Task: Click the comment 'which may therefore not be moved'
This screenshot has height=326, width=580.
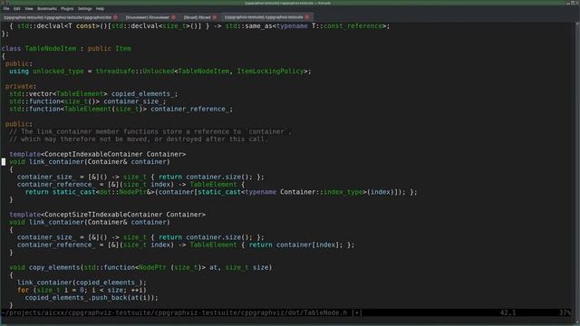Action: pos(139,139)
